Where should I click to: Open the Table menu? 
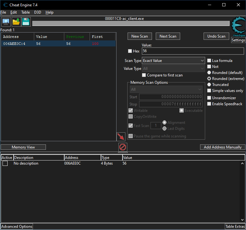pyautogui.click(x=25, y=12)
